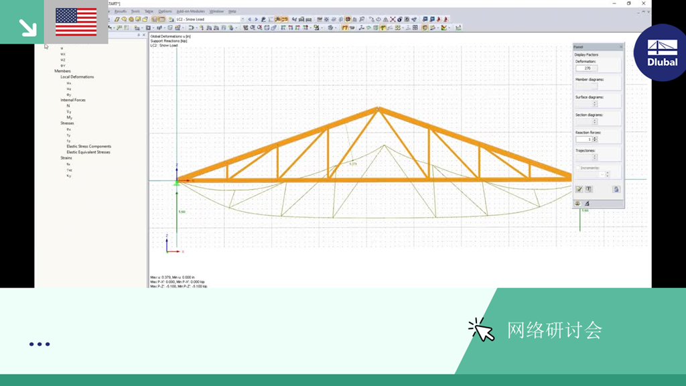This screenshot has width=686, height=386.
Task: Select internal force Vz in the navigator
Action: [x=69, y=112]
